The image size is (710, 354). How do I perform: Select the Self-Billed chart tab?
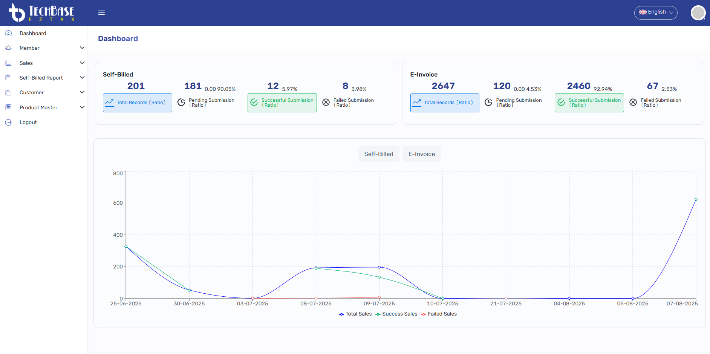(378, 154)
